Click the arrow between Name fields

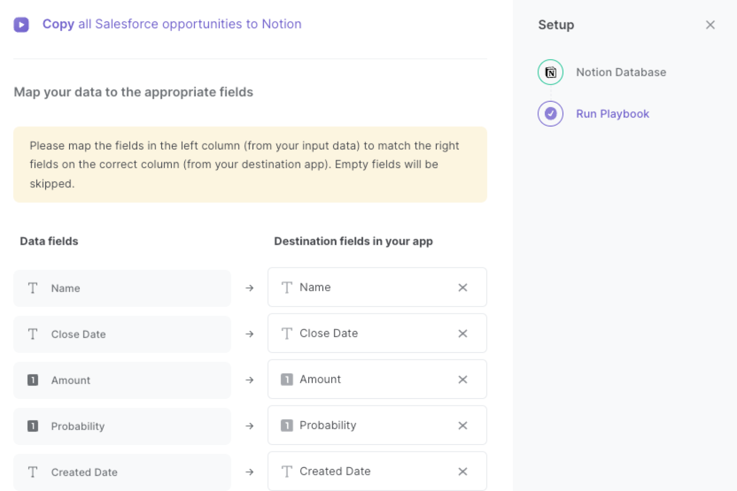click(x=250, y=288)
